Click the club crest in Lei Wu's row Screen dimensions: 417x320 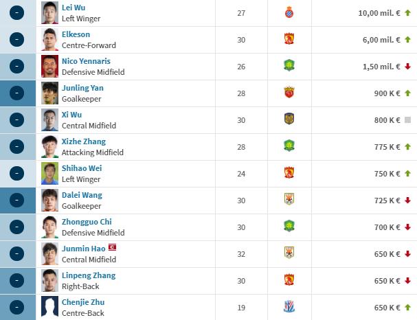point(289,12)
